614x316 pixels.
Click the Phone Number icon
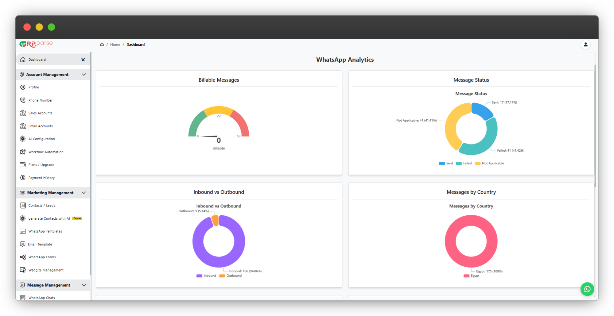click(x=23, y=100)
